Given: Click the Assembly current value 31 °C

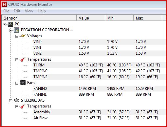Looking at the screenshot, I should pyautogui.click(x=90, y=112).
